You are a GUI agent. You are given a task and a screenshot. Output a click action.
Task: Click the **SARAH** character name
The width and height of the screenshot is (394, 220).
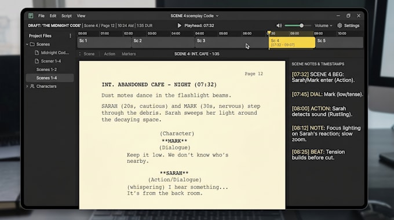point(174,173)
